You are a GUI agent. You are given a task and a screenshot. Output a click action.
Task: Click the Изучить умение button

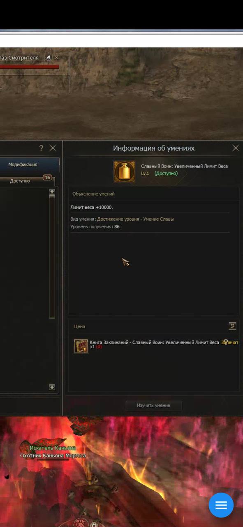pos(154,406)
